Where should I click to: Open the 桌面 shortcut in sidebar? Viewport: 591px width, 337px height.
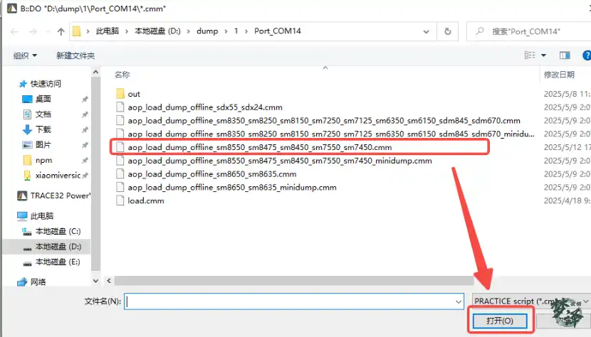pos(43,99)
